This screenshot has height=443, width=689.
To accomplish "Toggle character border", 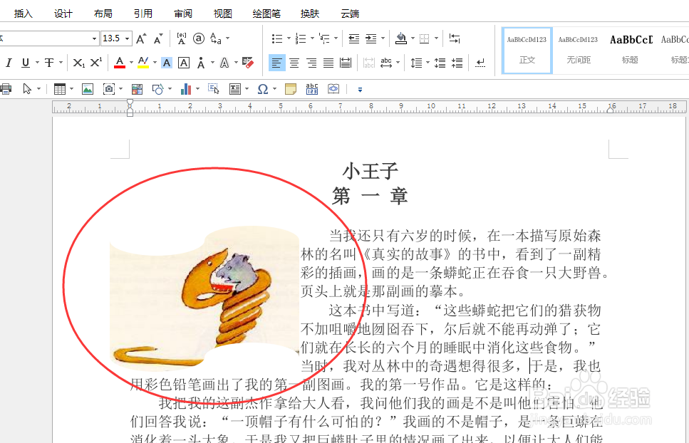I will 184,63.
